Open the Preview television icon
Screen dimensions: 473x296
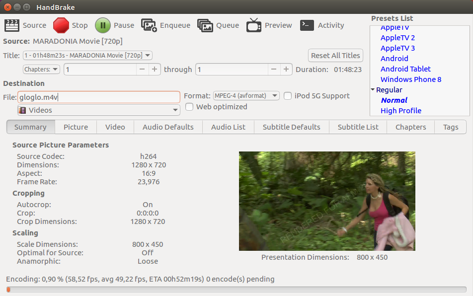[254, 25]
